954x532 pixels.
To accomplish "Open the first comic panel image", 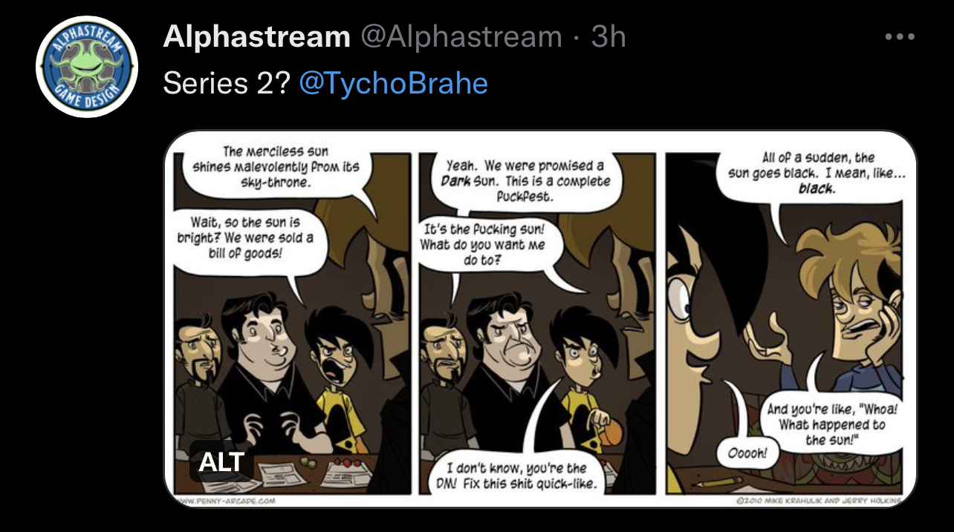I will tap(292, 323).
